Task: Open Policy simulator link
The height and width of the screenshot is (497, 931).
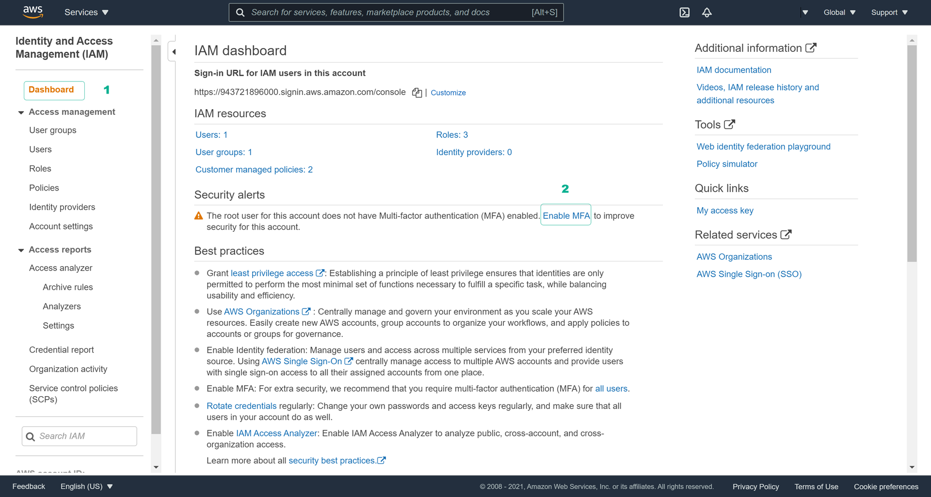Action: pyautogui.click(x=727, y=164)
